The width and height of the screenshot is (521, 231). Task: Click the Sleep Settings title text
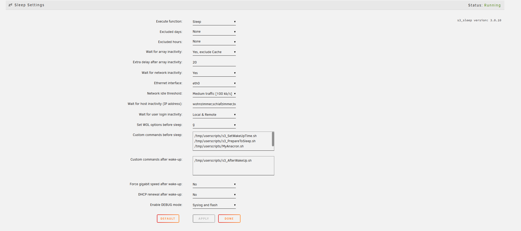(29, 5)
